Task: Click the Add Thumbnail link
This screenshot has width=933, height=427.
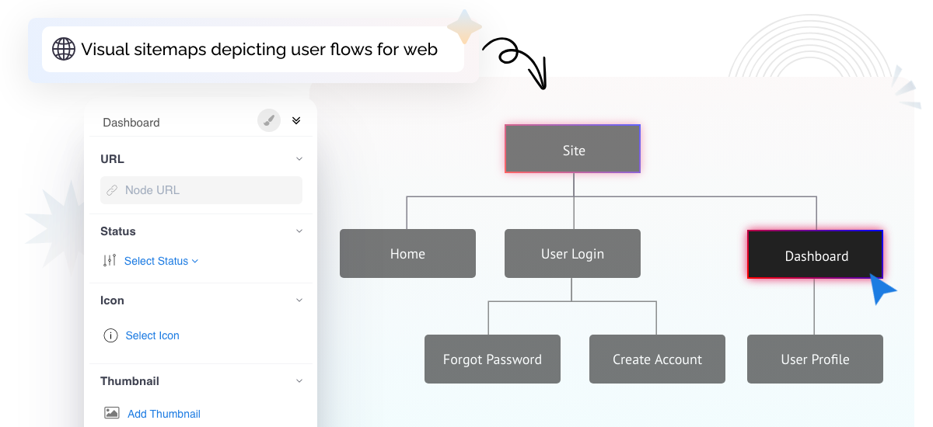Action: click(x=164, y=414)
